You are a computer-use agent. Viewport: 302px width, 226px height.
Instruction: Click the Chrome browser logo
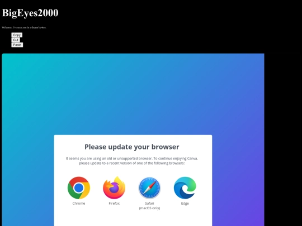(x=79, y=187)
